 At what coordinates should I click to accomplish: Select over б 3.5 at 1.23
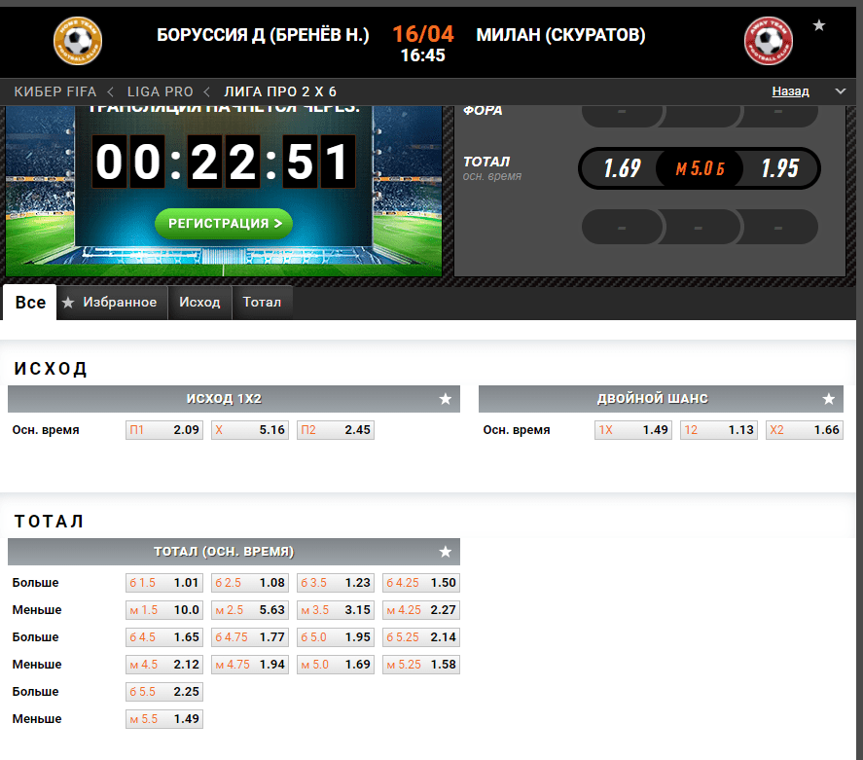tap(336, 583)
